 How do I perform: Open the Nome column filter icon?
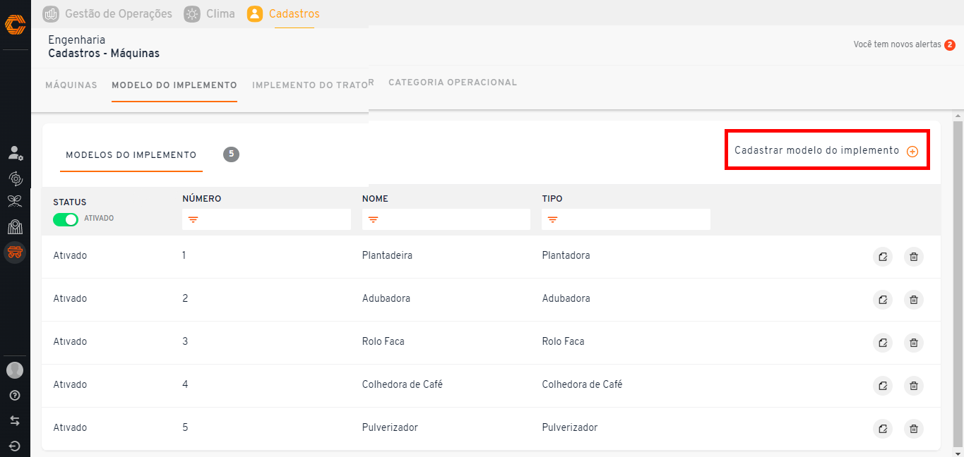(x=373, y=220)
